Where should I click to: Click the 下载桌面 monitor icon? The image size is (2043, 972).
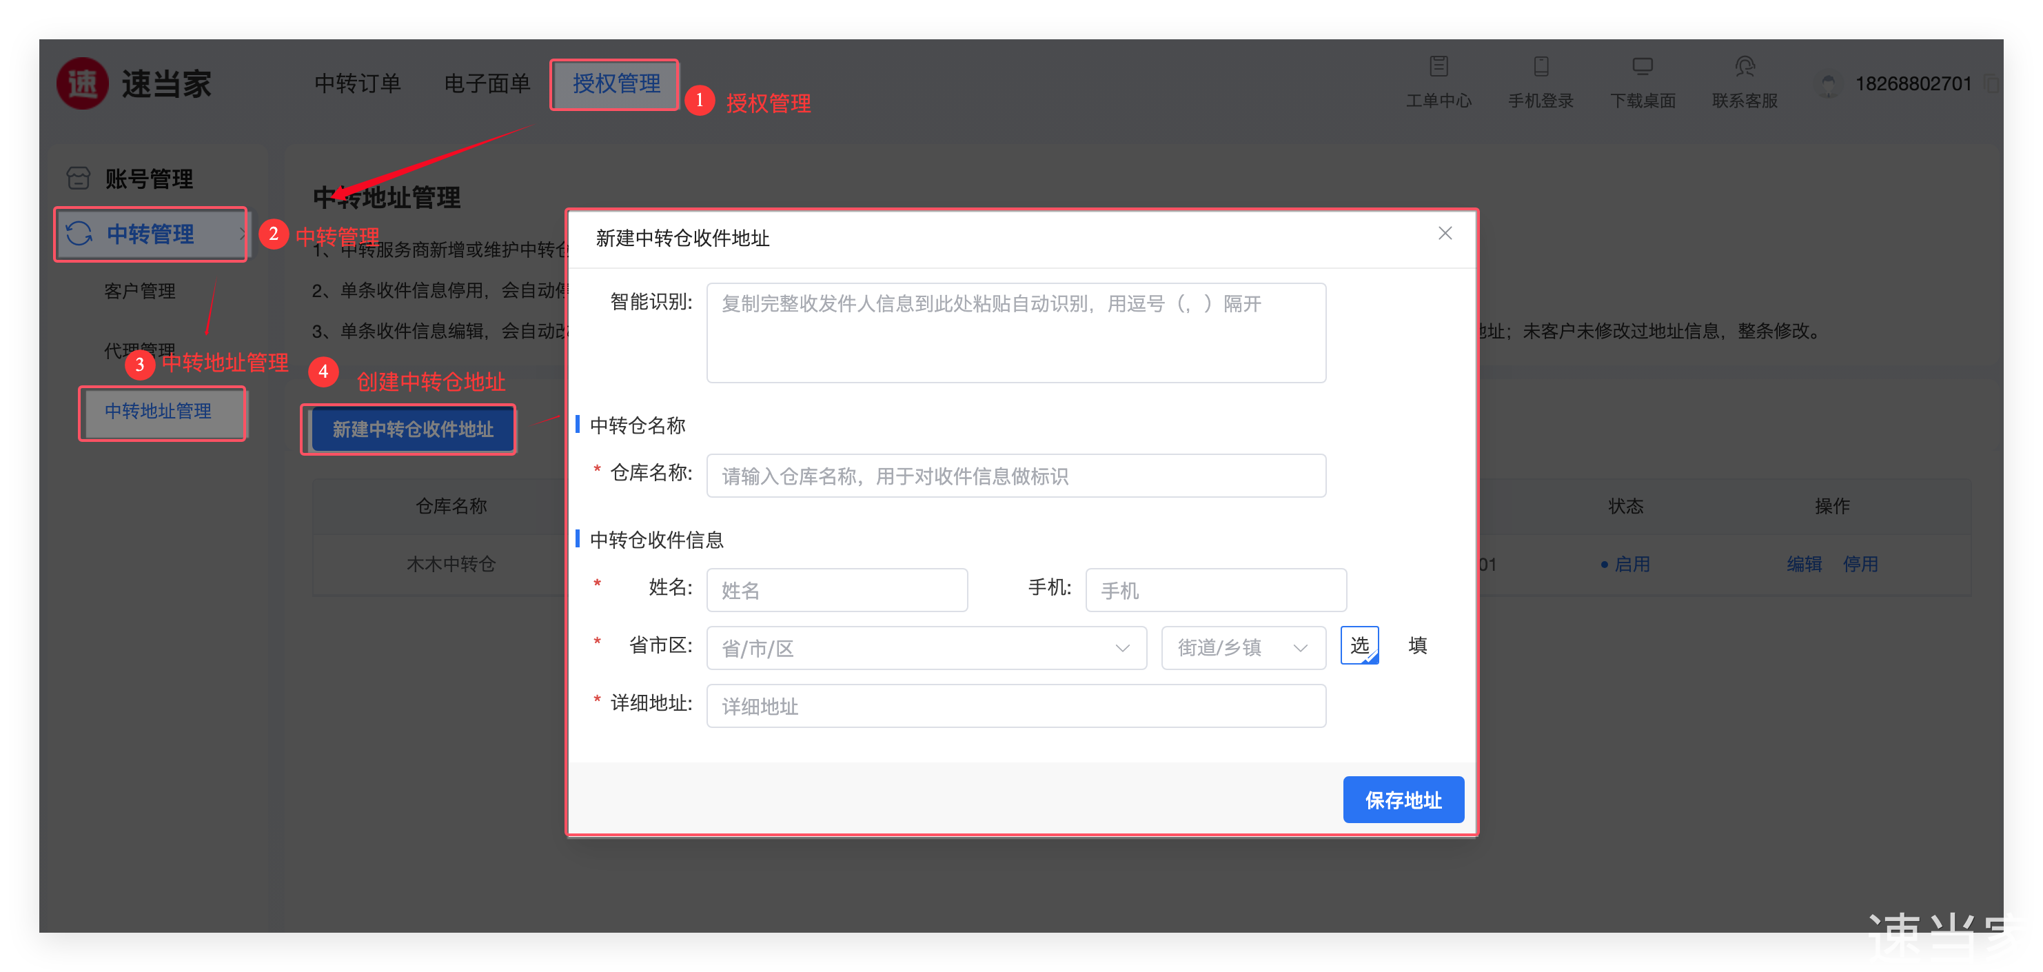click(x=1643, y=66)
